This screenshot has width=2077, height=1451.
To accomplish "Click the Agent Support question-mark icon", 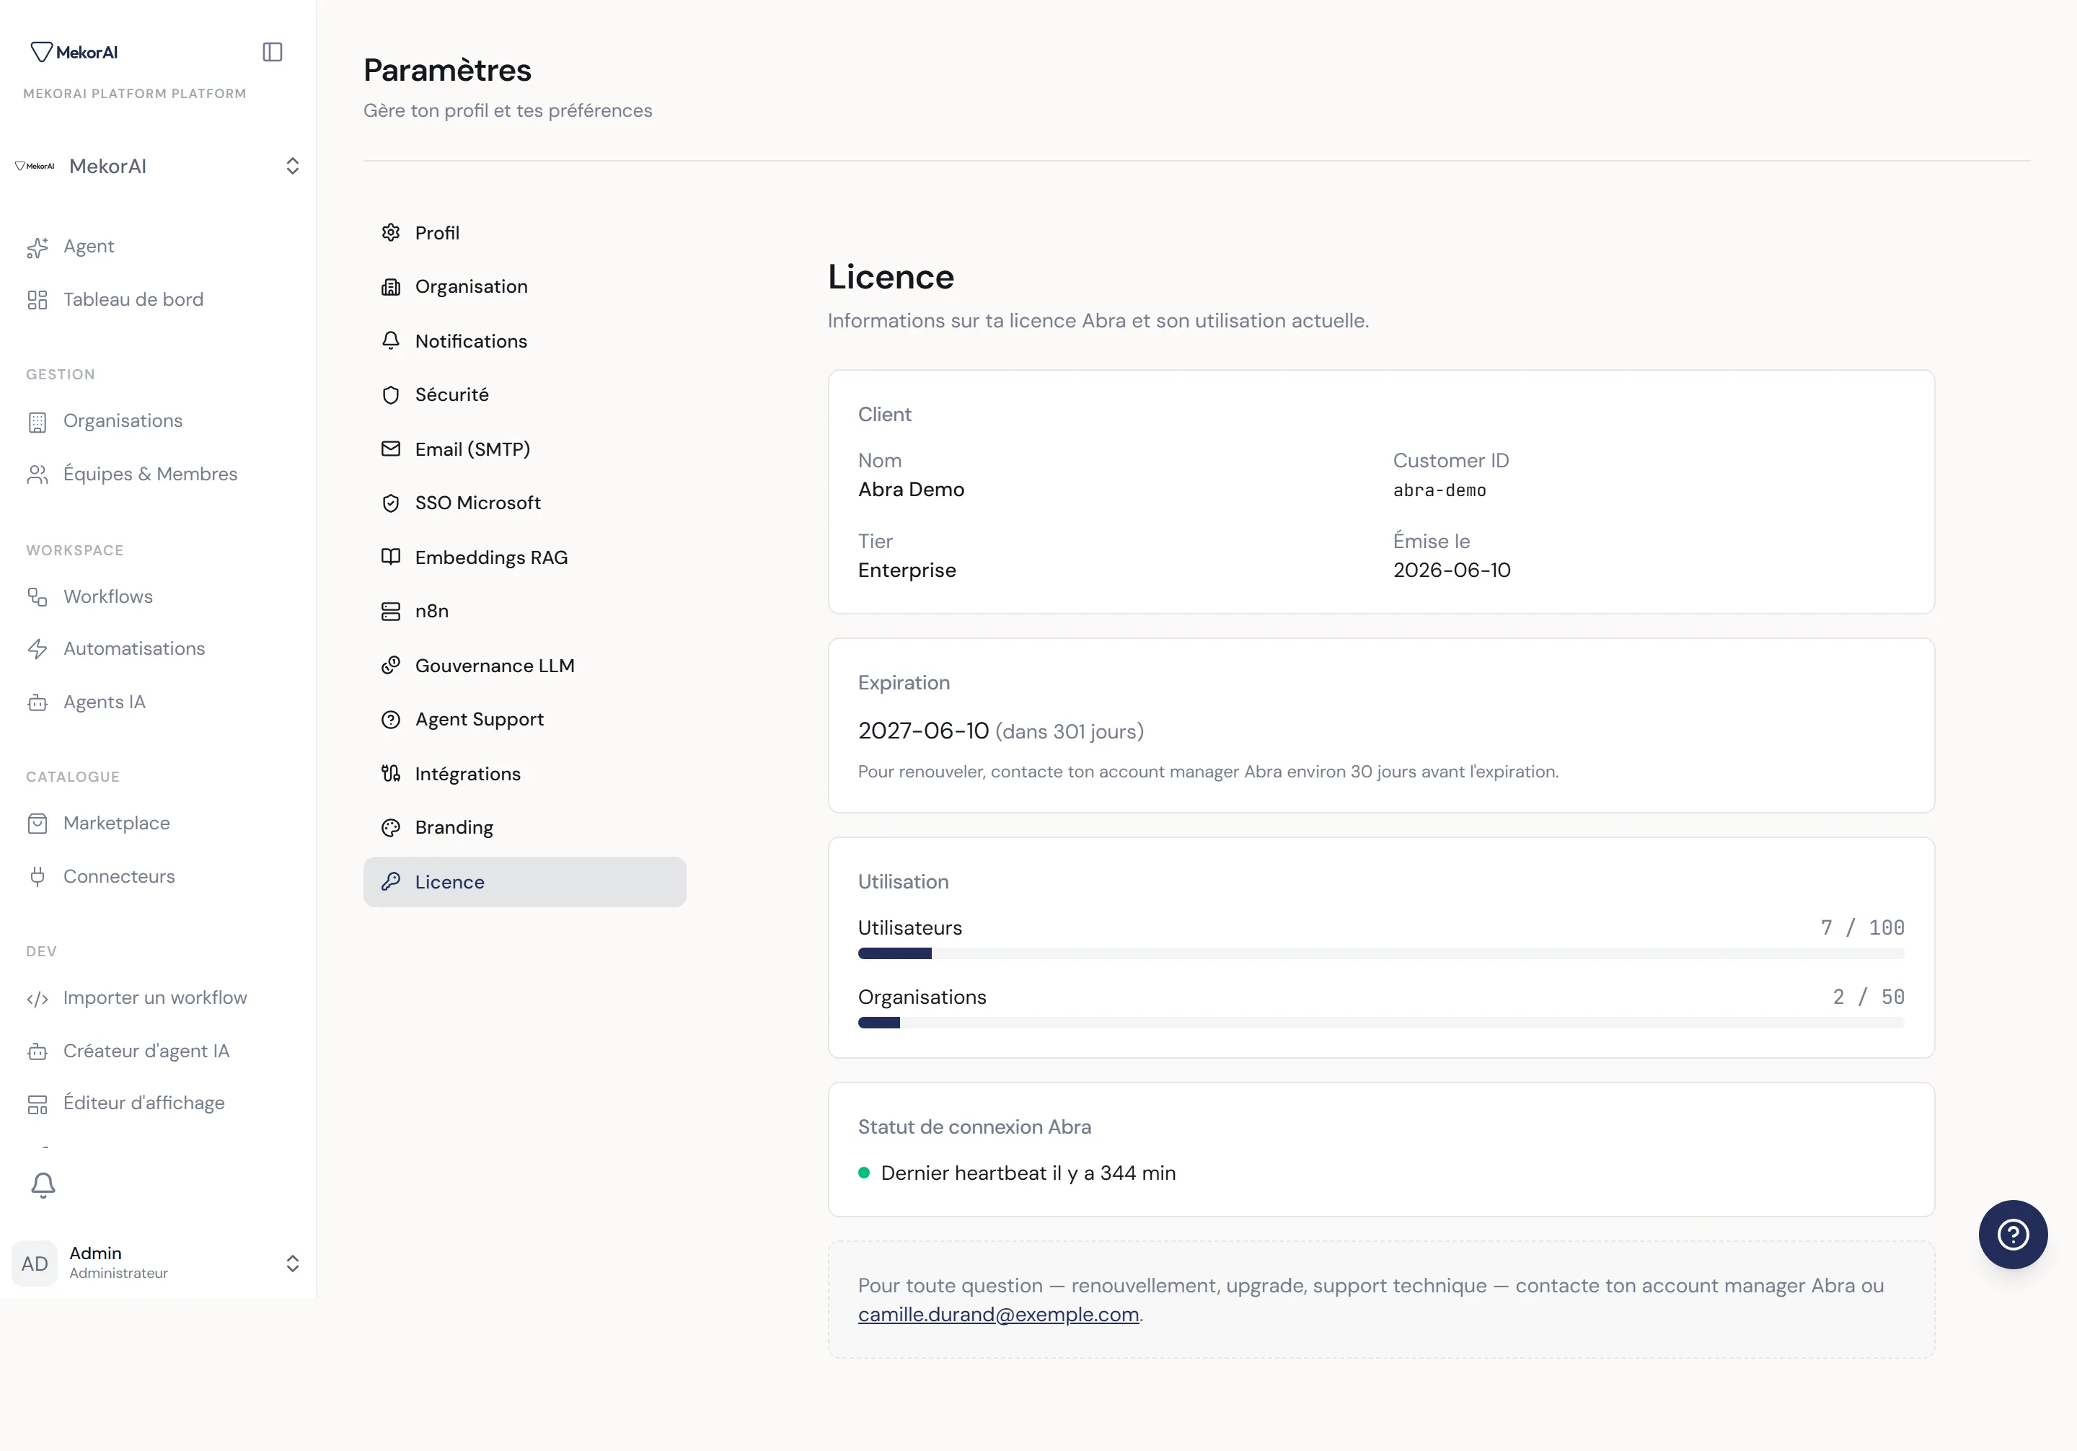I will [391, 720].
